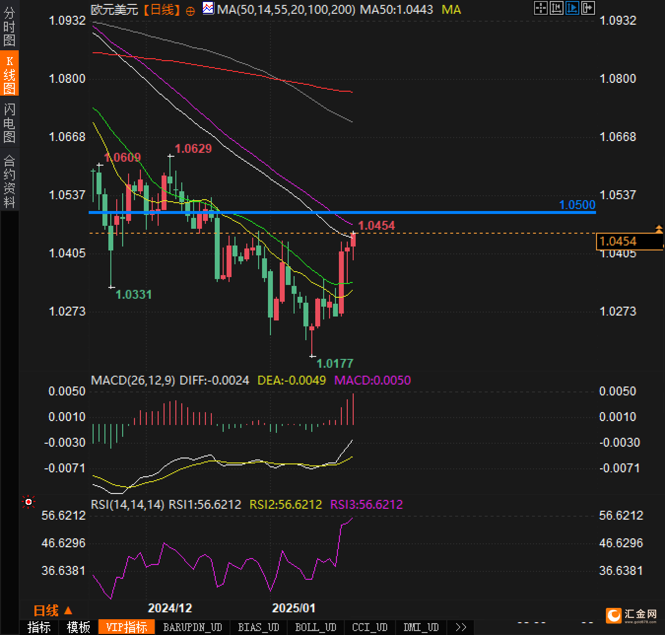Click the yellow MA label at top
Screen dimensions: 665x635
pos(451,9)
